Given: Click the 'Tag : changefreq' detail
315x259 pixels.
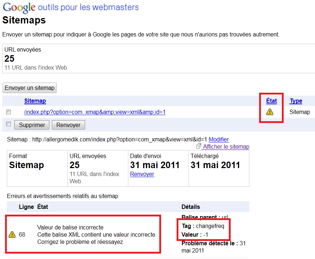Looking at the screenshot, I should (x=203, y=226).
